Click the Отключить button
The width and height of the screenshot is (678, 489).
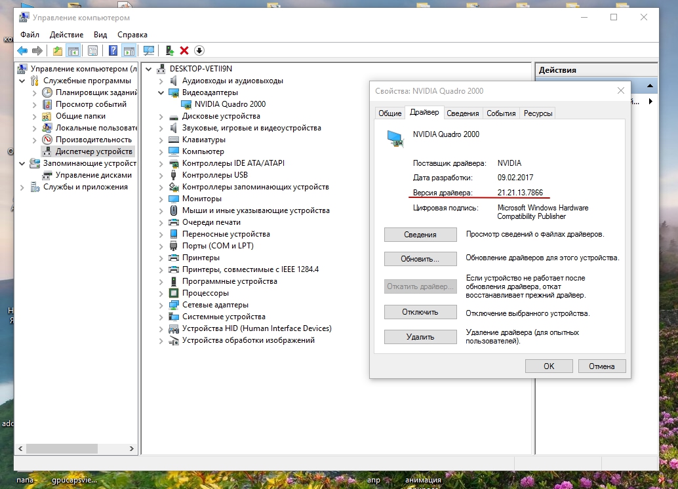coord(420,312)
